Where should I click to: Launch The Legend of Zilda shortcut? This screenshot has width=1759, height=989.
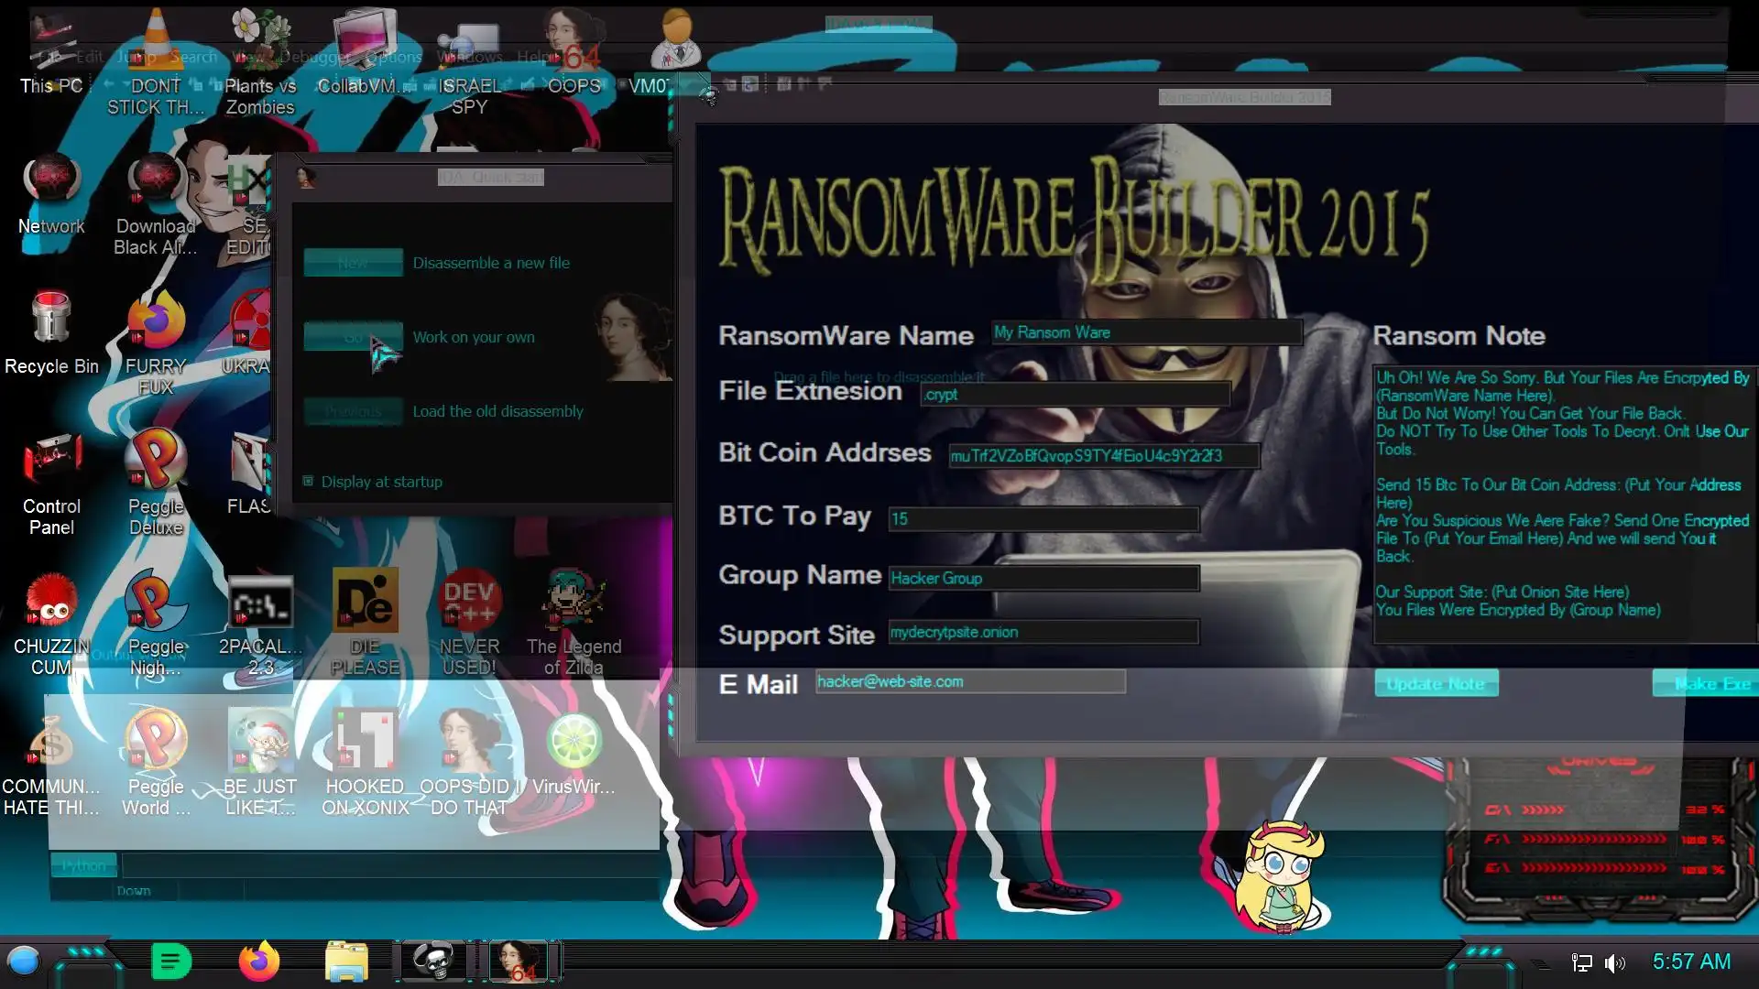(x=574, y=603)
